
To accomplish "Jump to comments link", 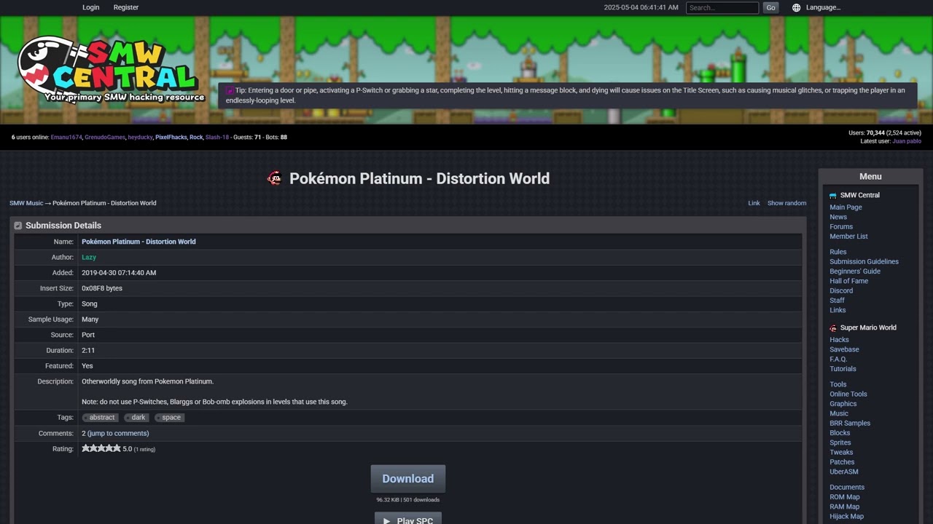I will [x=118, y=433].
